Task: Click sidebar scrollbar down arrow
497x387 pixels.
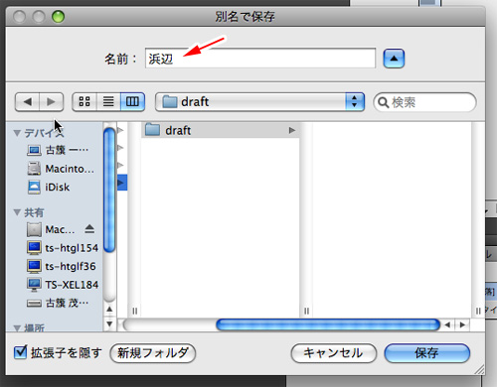Action: pos(109,323)
